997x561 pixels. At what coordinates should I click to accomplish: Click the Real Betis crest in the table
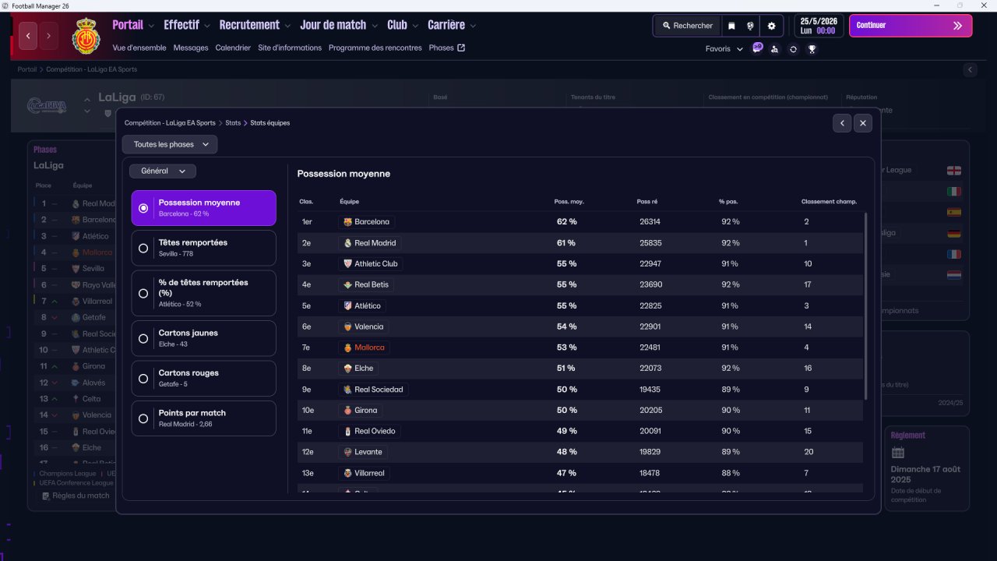pyautogui.click(x=347, y=285)
